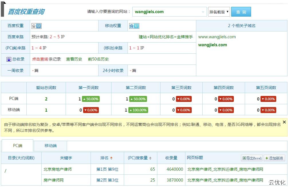Open the 前50名历史 link
This screenshot has width=288, height=187.
tap(98, 59)
